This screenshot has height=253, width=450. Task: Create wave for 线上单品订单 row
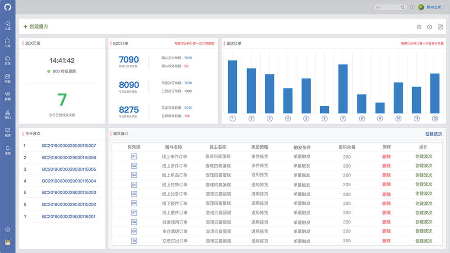423,175
